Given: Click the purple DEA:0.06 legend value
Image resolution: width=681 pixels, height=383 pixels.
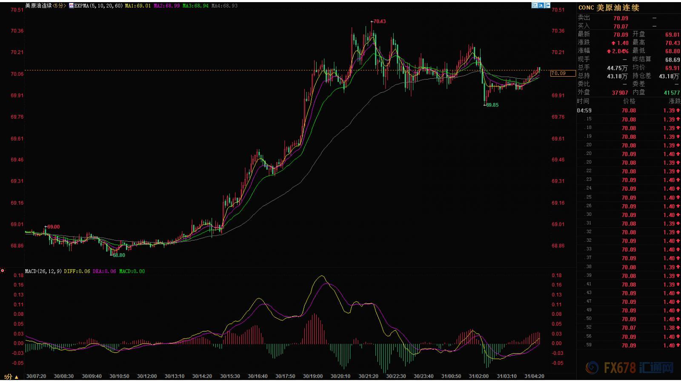Looking at the screenshot, I should coord(104,271).
